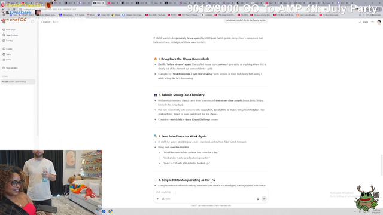Open the three-dot conversation options menu
Viewport: 383px width, 215px height.
tap(372, 22)
